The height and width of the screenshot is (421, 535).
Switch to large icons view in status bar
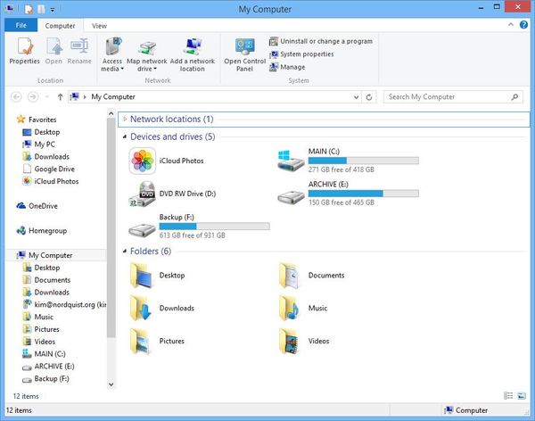tap(521, 395)
